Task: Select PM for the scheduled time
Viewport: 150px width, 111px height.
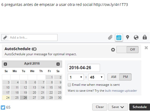Action: 125,77
